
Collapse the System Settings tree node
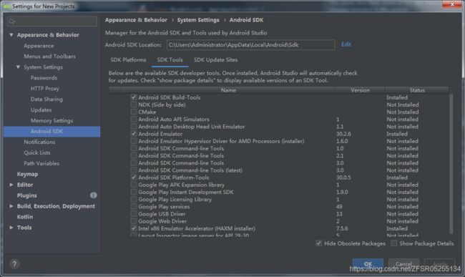[x=18, y=67]
